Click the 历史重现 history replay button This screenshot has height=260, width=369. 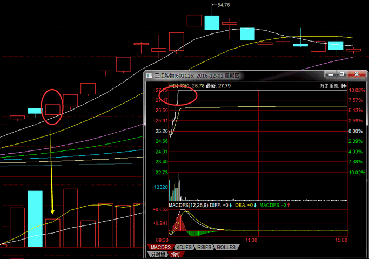click(x=328, y=85)
